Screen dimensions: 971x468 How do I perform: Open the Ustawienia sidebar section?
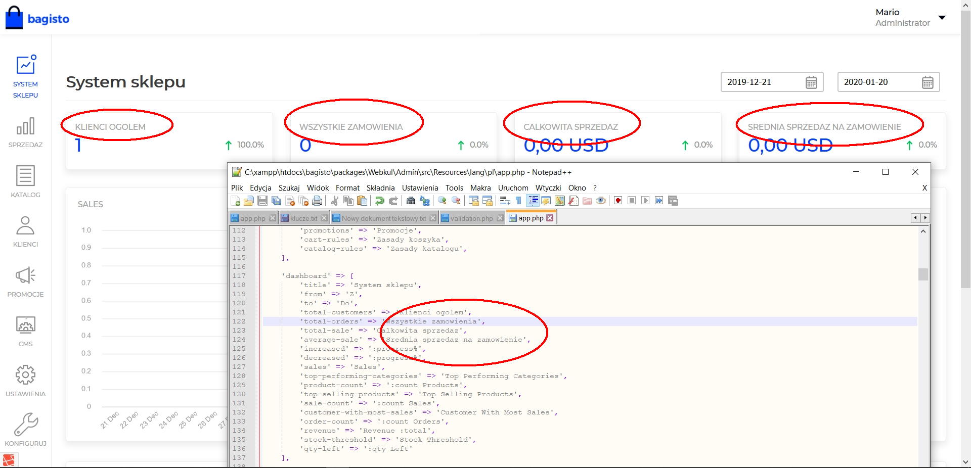click(x=25, y=381)
